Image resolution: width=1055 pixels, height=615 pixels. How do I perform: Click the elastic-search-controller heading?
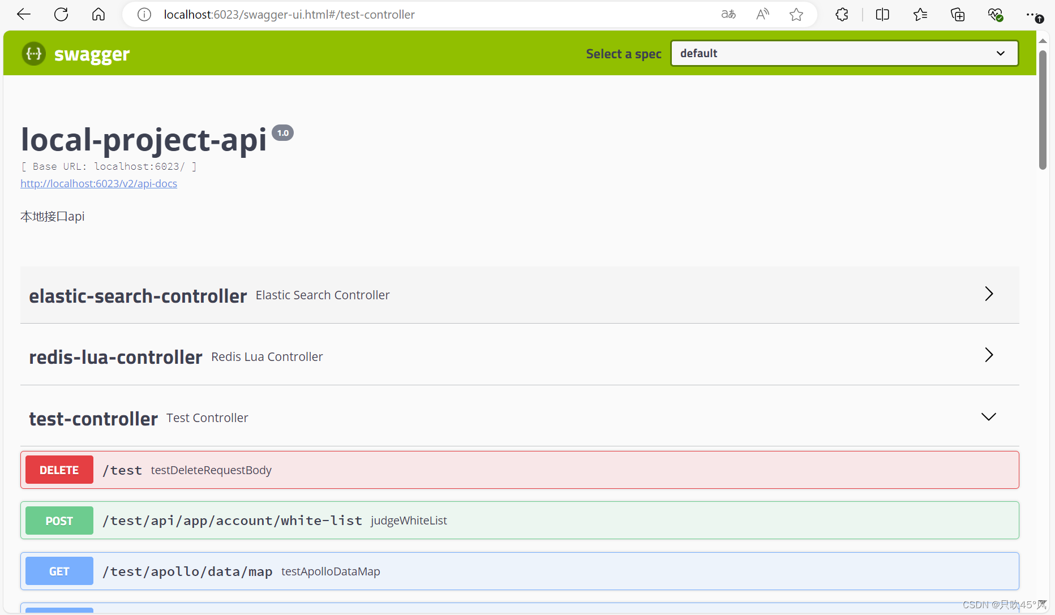[x=138, y=296]
